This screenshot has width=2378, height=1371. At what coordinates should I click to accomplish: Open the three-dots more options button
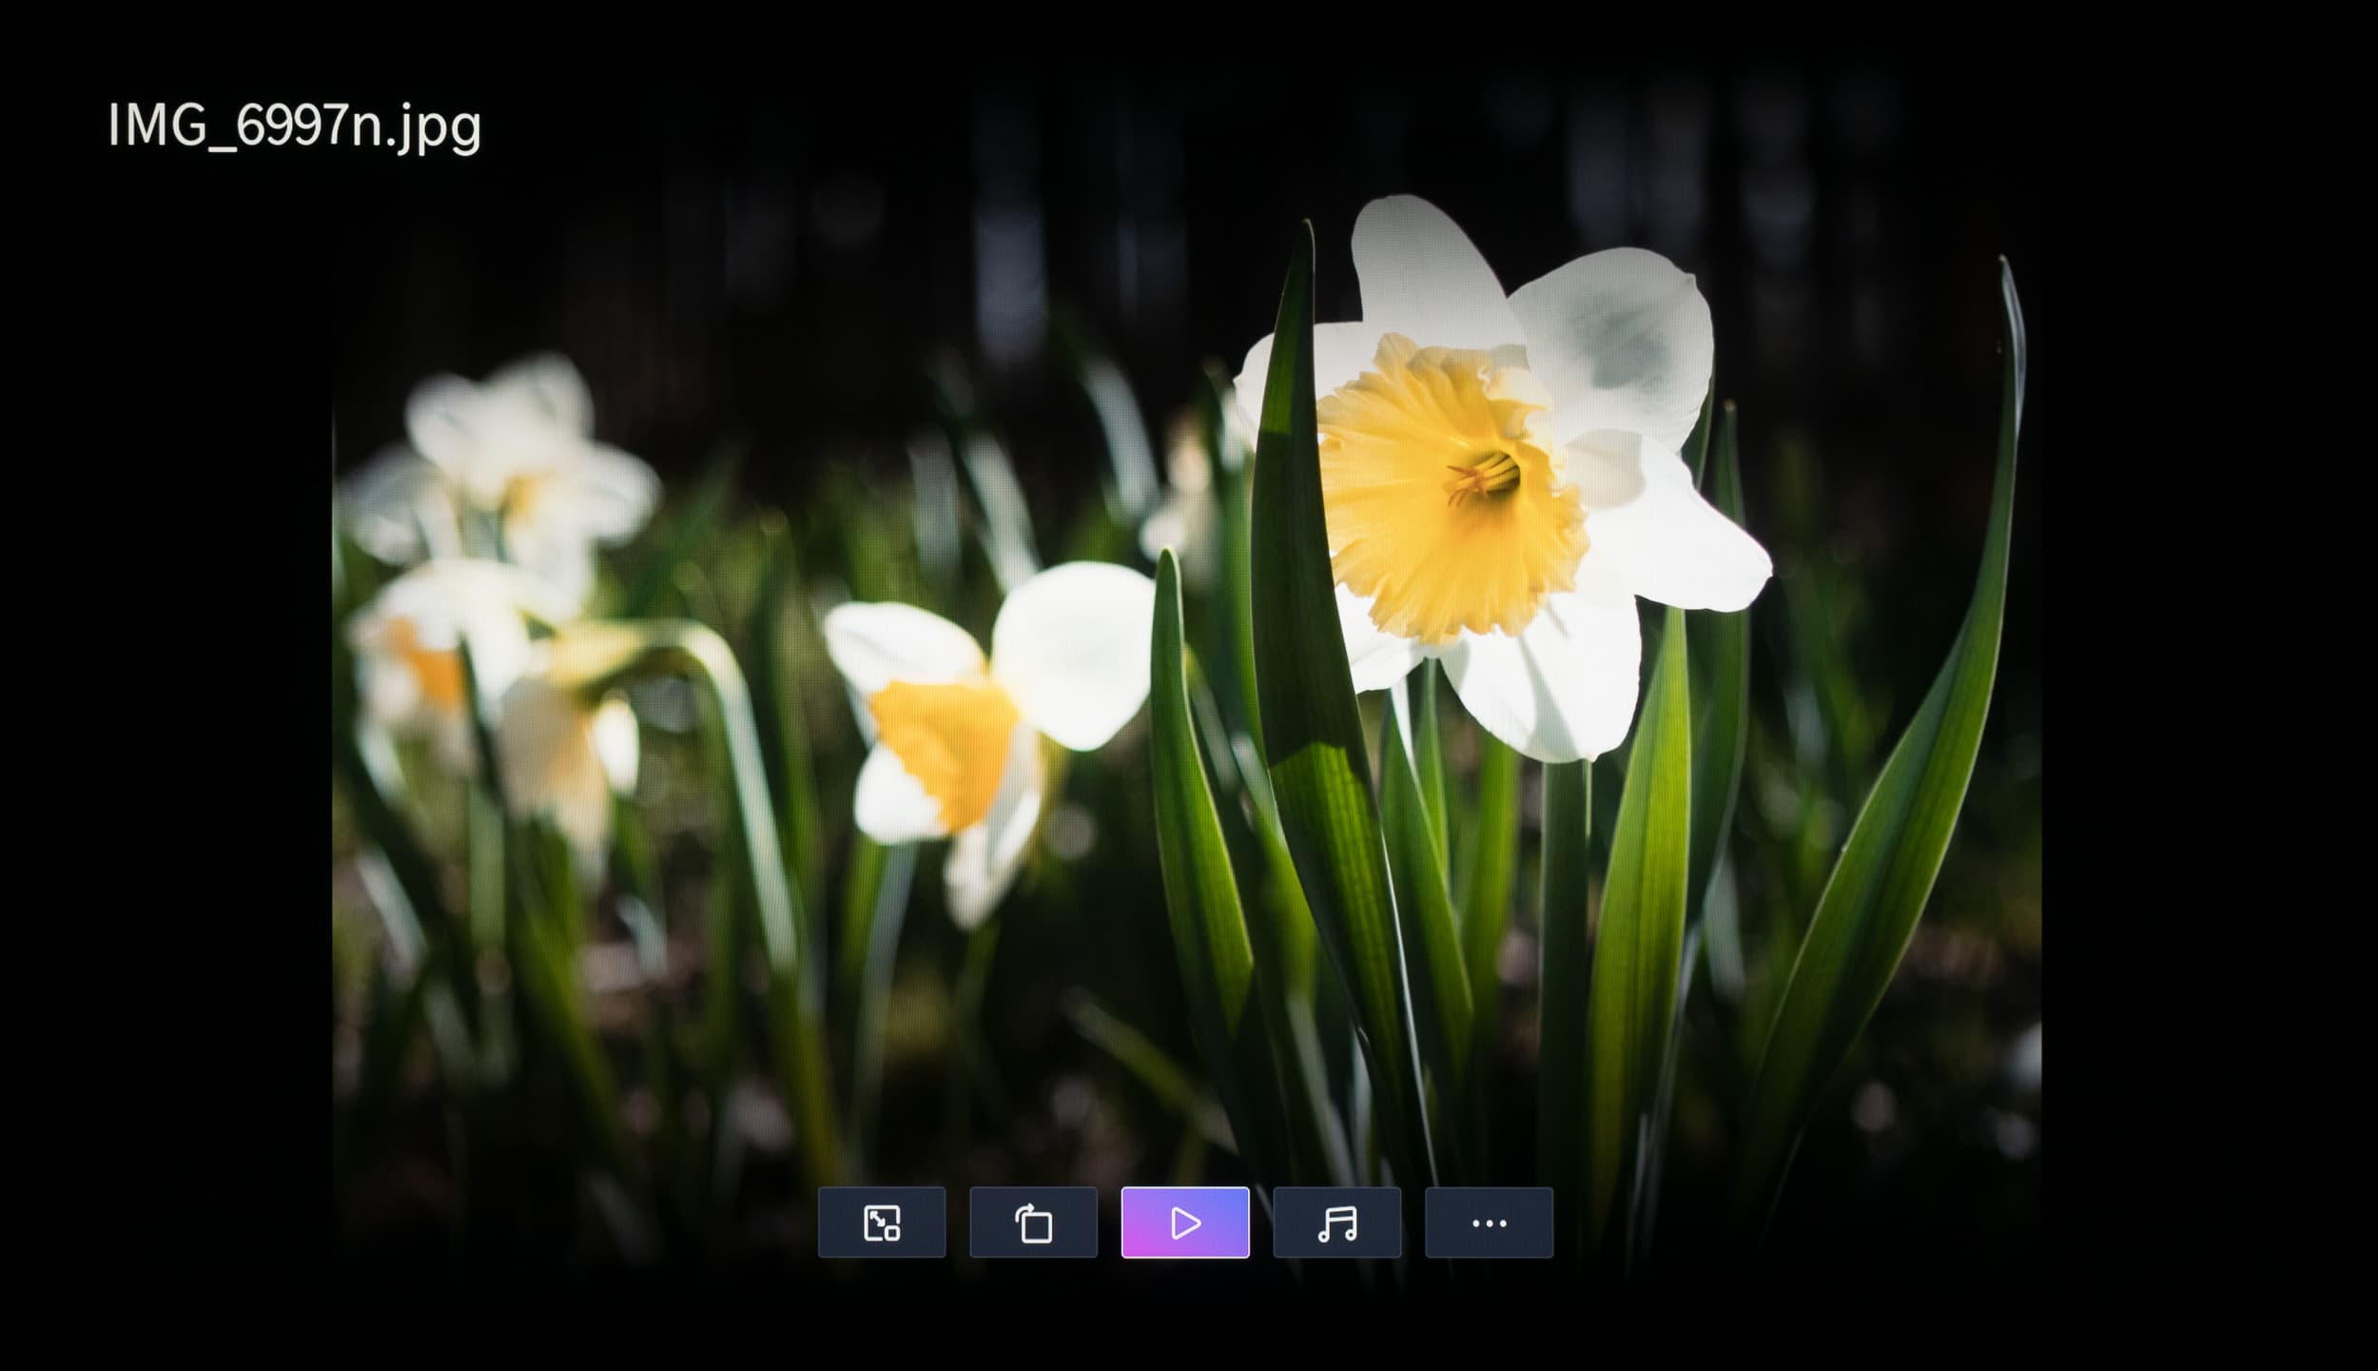1489,1223
